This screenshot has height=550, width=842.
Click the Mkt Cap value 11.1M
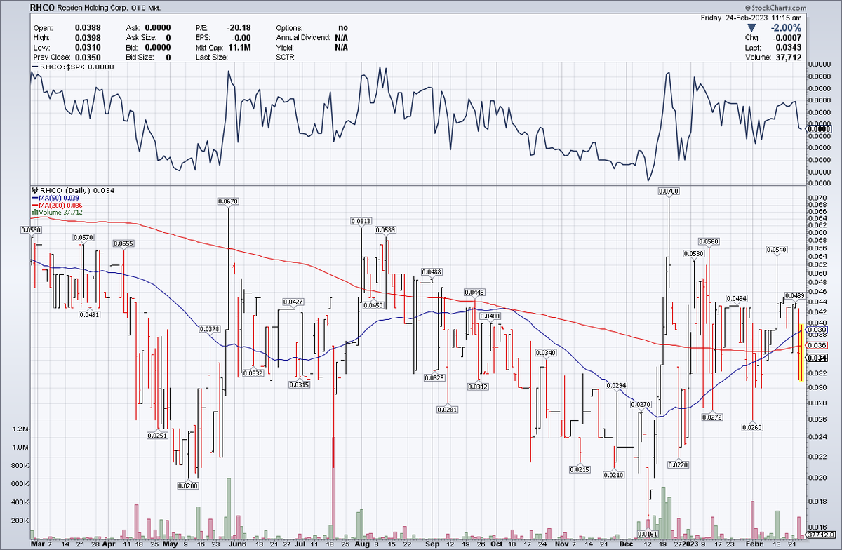pyautogui.click(x=240, y=47)
